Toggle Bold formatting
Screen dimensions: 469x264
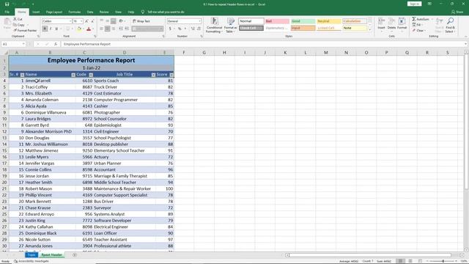45,29
